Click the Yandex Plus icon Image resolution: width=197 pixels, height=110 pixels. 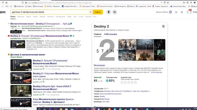[171, 12]
